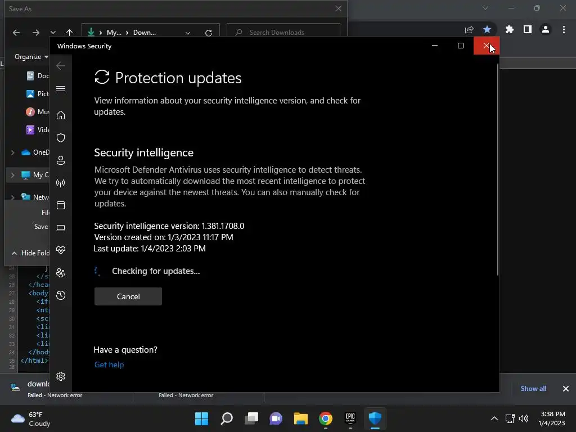Open Chrome tab search chevron
576x432 pixels.
pyautogui.click(x=485, y=8)
